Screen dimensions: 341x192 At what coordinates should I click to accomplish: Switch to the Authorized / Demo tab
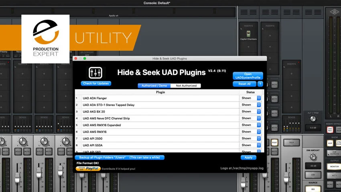coord(154,86)
